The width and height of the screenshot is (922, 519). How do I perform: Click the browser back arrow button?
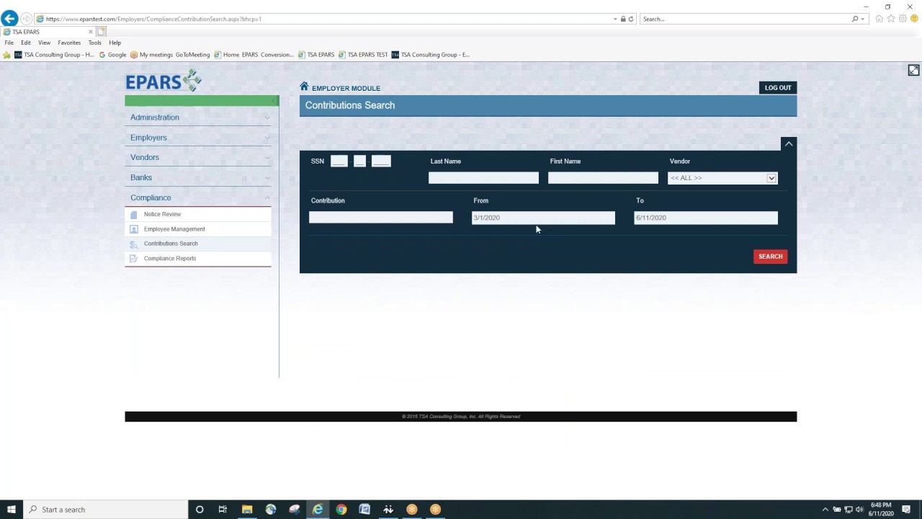click(x=9, y=19)
